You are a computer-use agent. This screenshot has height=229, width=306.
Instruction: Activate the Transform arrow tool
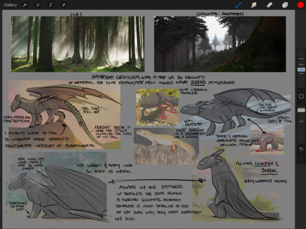[x=63, y=5]
